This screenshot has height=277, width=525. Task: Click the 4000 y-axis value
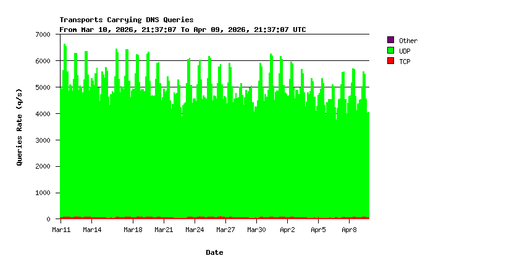[x=43, y=114]
